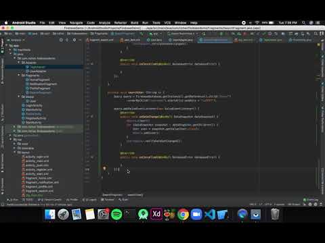Toggle the Version Control tool window
The image size is (325, 243).
[x=49, y=200]
